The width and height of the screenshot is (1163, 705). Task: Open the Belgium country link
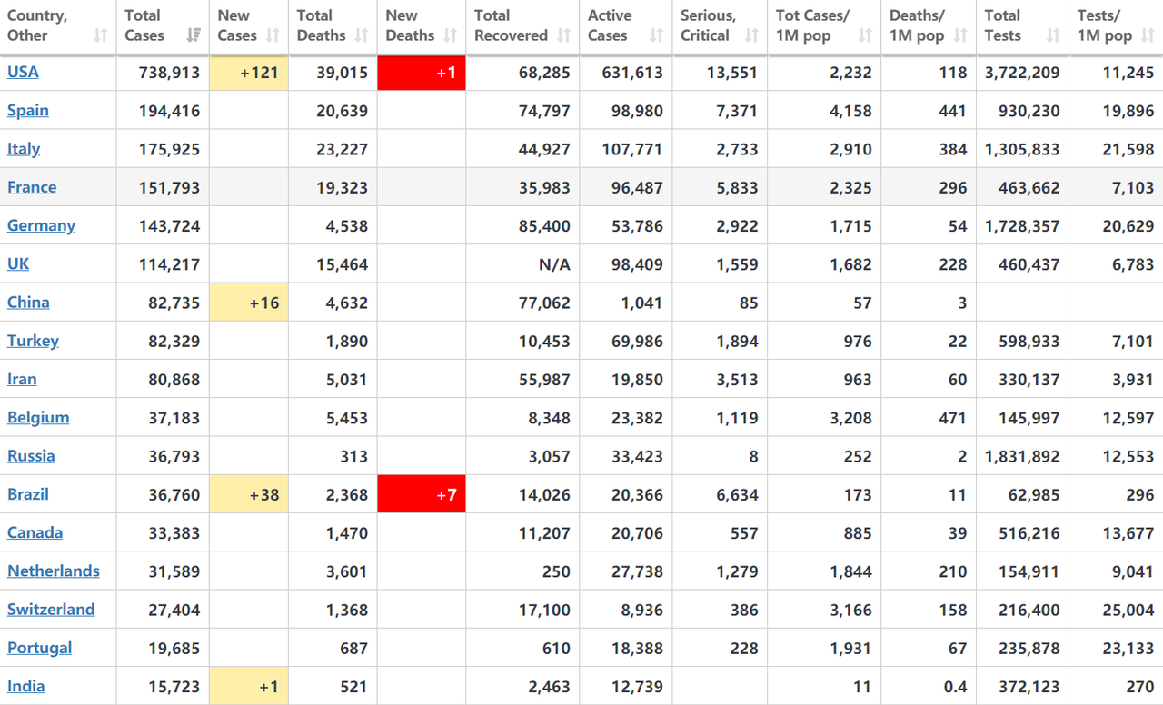click(38, 417)
